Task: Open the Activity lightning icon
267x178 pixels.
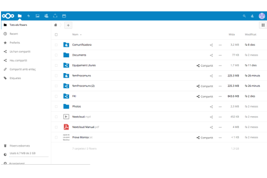Action: click(x=29, y=16)
